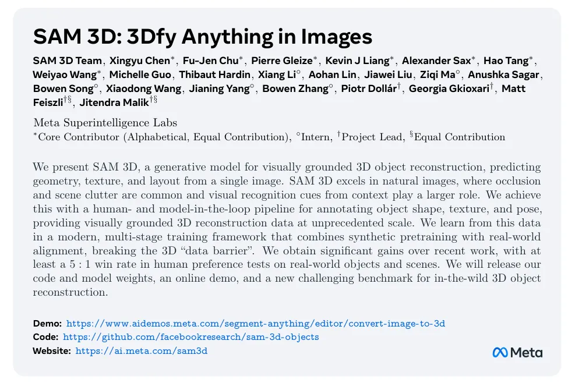Click the Core Contributor footnote text

162,137
